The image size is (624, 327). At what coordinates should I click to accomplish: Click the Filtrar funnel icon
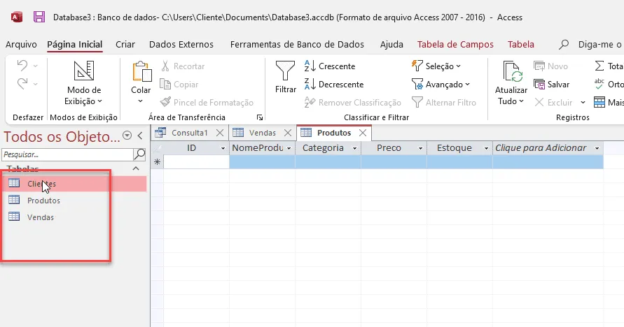(285, 71)
